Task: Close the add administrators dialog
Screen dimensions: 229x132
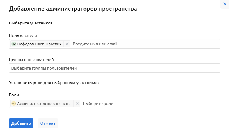Action: click(x=225, y=4)
